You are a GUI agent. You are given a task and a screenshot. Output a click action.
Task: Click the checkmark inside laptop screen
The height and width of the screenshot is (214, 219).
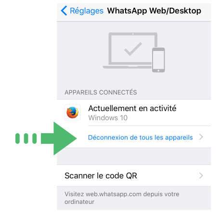133,49
